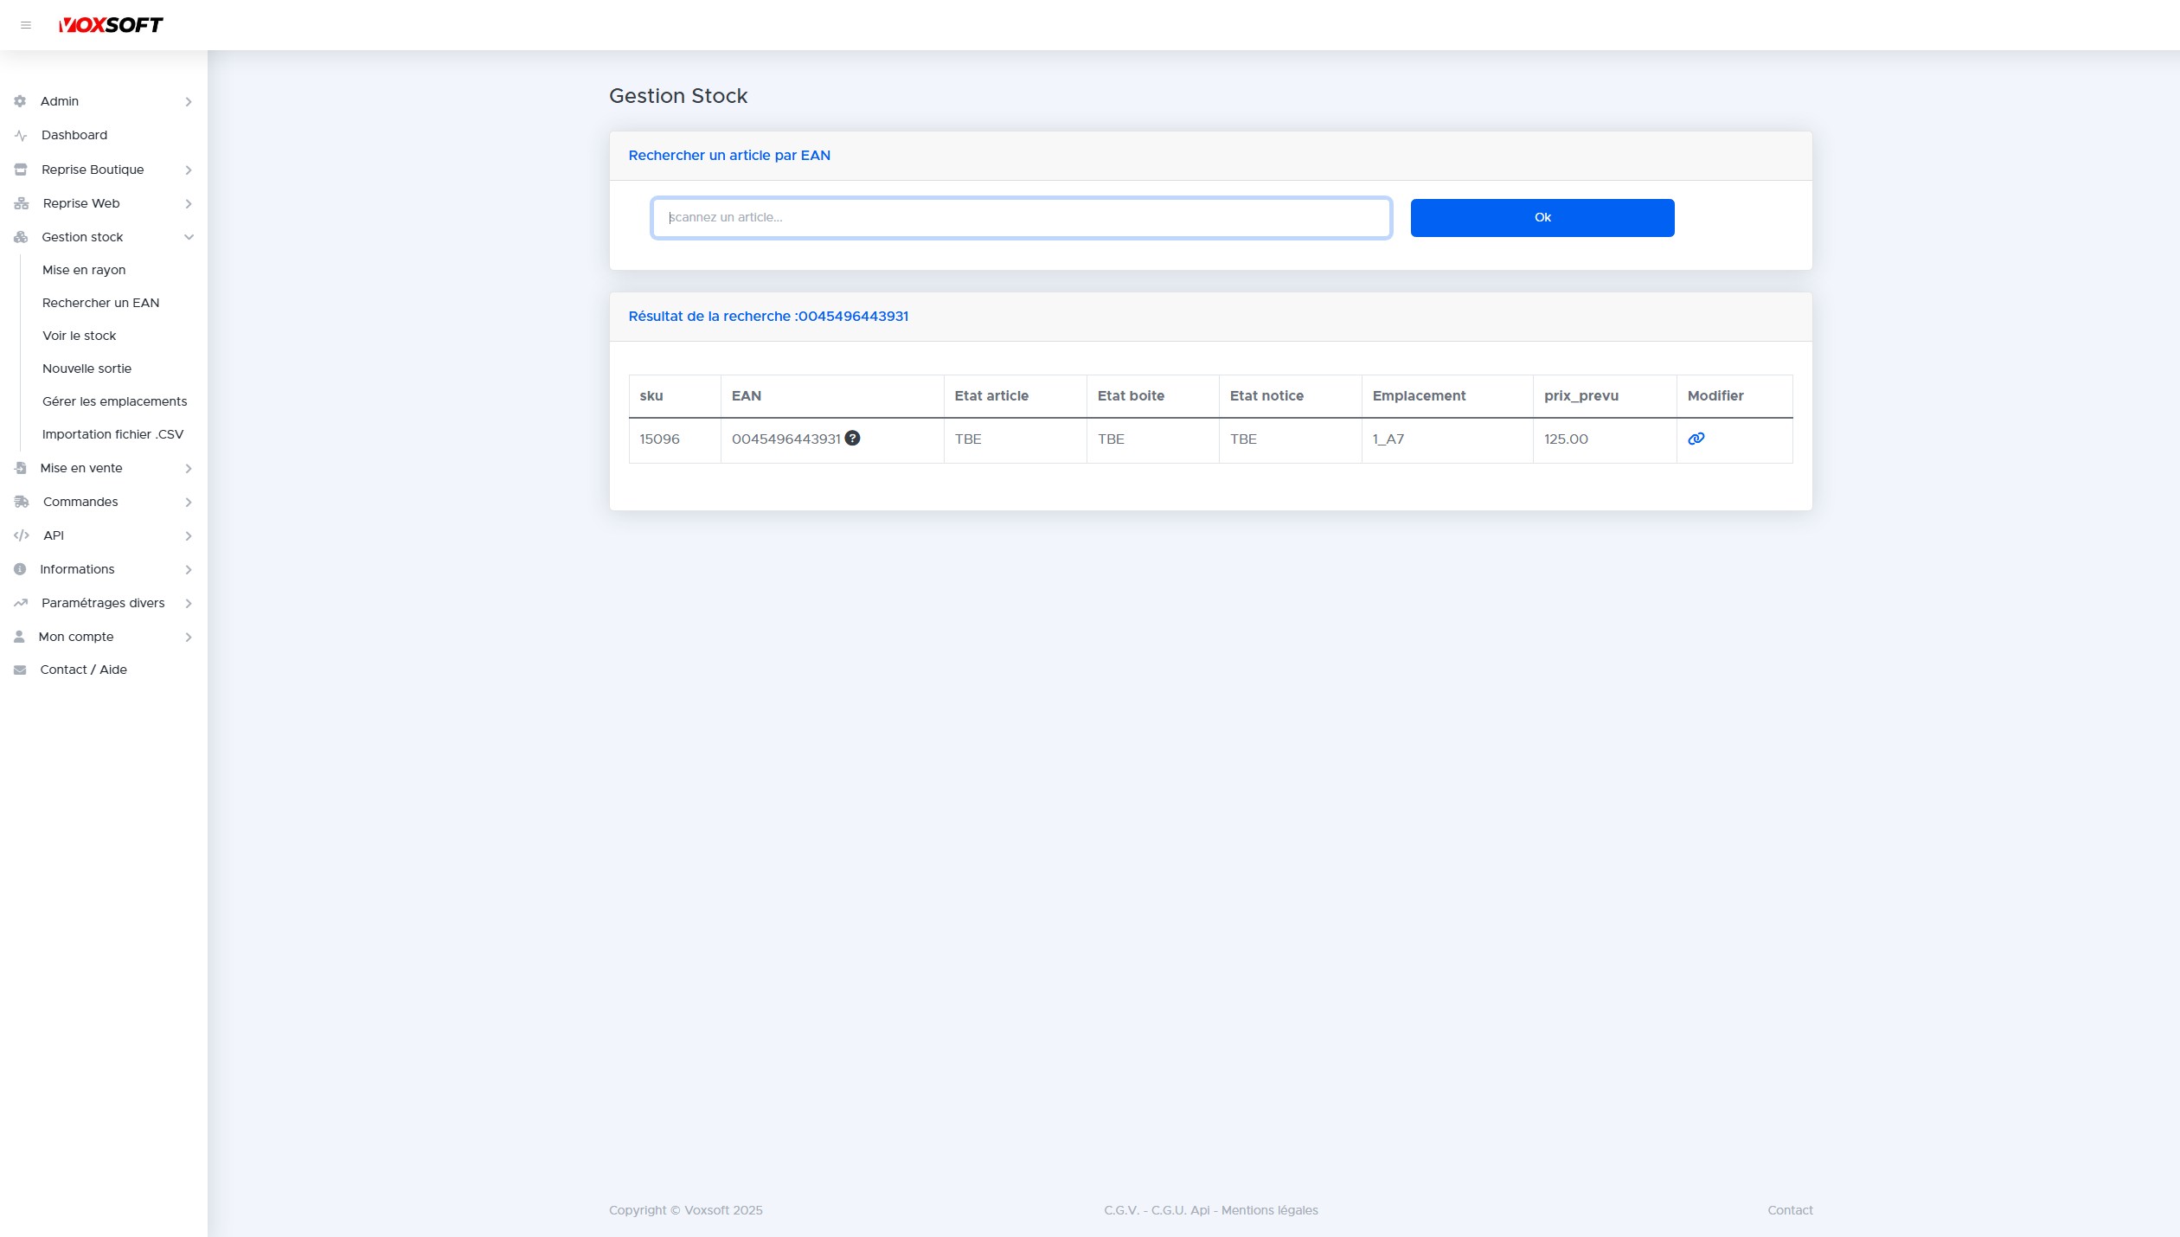Click the Commandes truck icon

(x=22, y=502)
